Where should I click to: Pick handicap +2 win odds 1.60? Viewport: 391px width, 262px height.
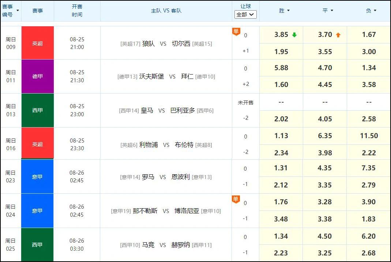tap(281, 85)
